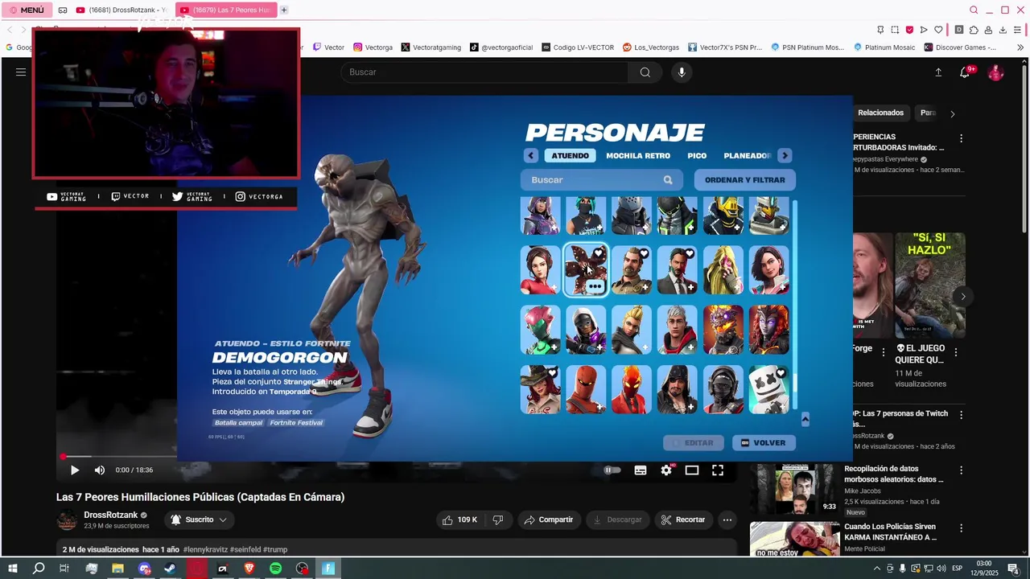This screenshot has height=579, width=1030.
Task: Click ORDENAR Y FILTRAR button
Action: click(745, 180)
